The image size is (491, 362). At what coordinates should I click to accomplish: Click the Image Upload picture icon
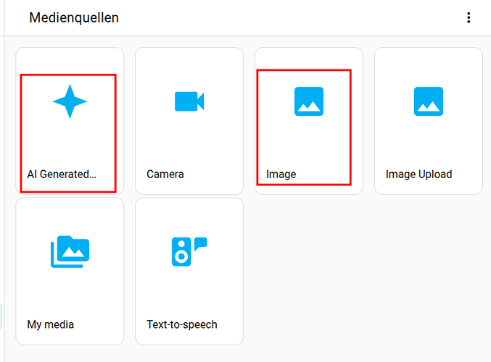pos(428,101)
